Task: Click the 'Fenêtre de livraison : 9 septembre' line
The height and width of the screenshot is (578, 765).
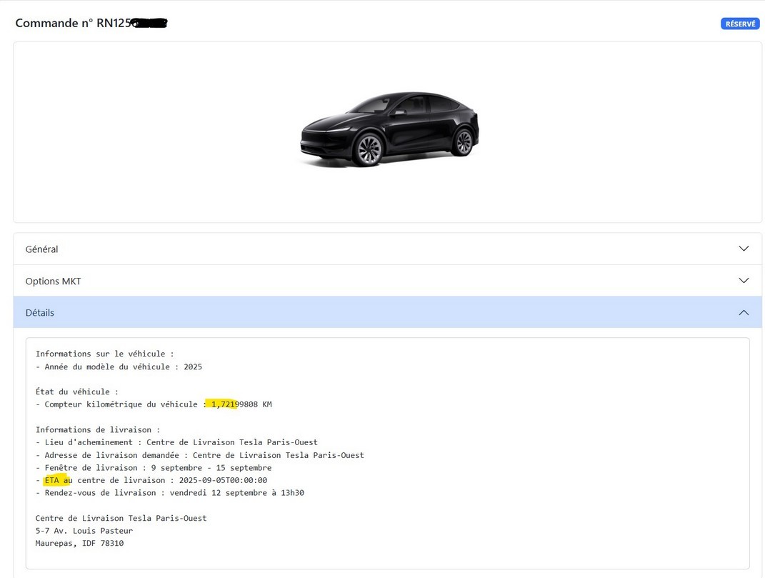Action: pos(153,468)
